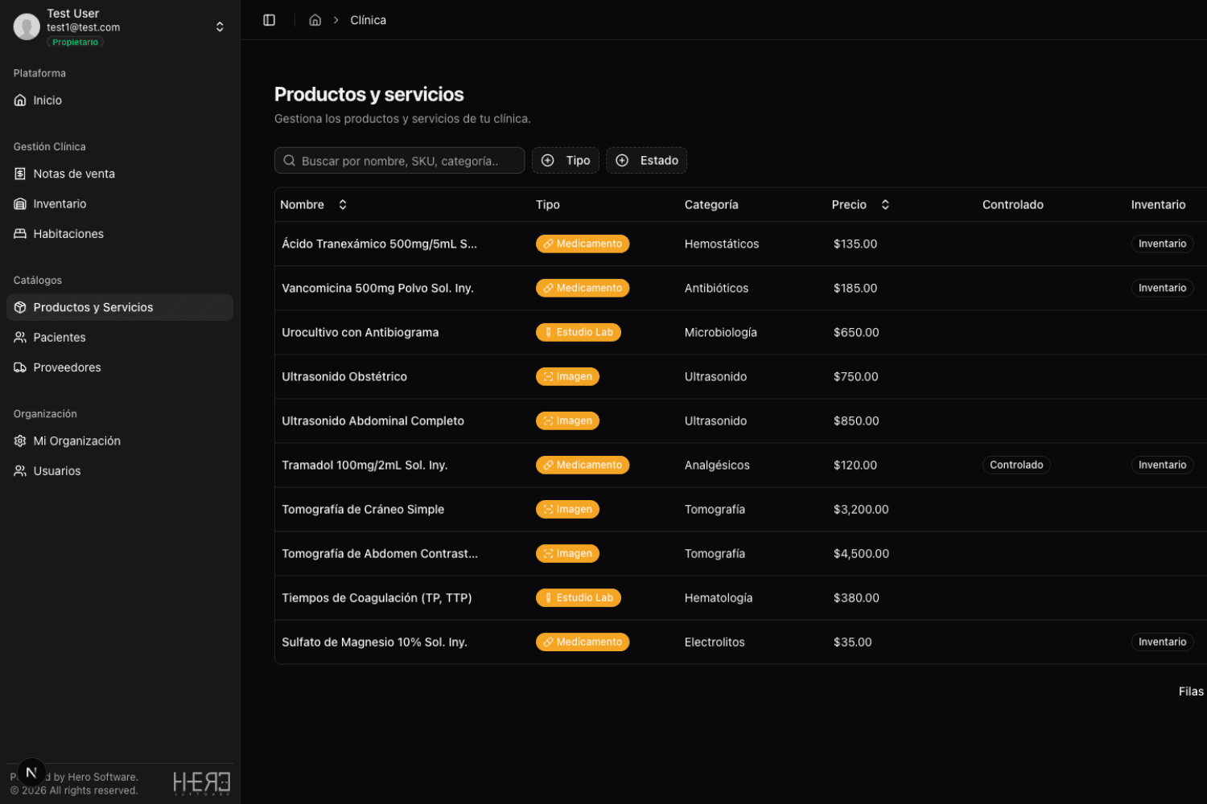
Task: Select the Notas de venta icon
Action: tap(19, 173)
